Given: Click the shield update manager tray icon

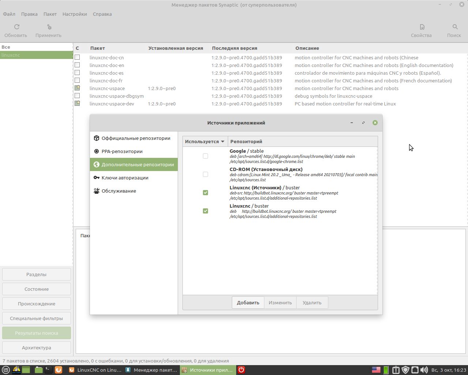Looking at the screenshot, I should (405, 370).
